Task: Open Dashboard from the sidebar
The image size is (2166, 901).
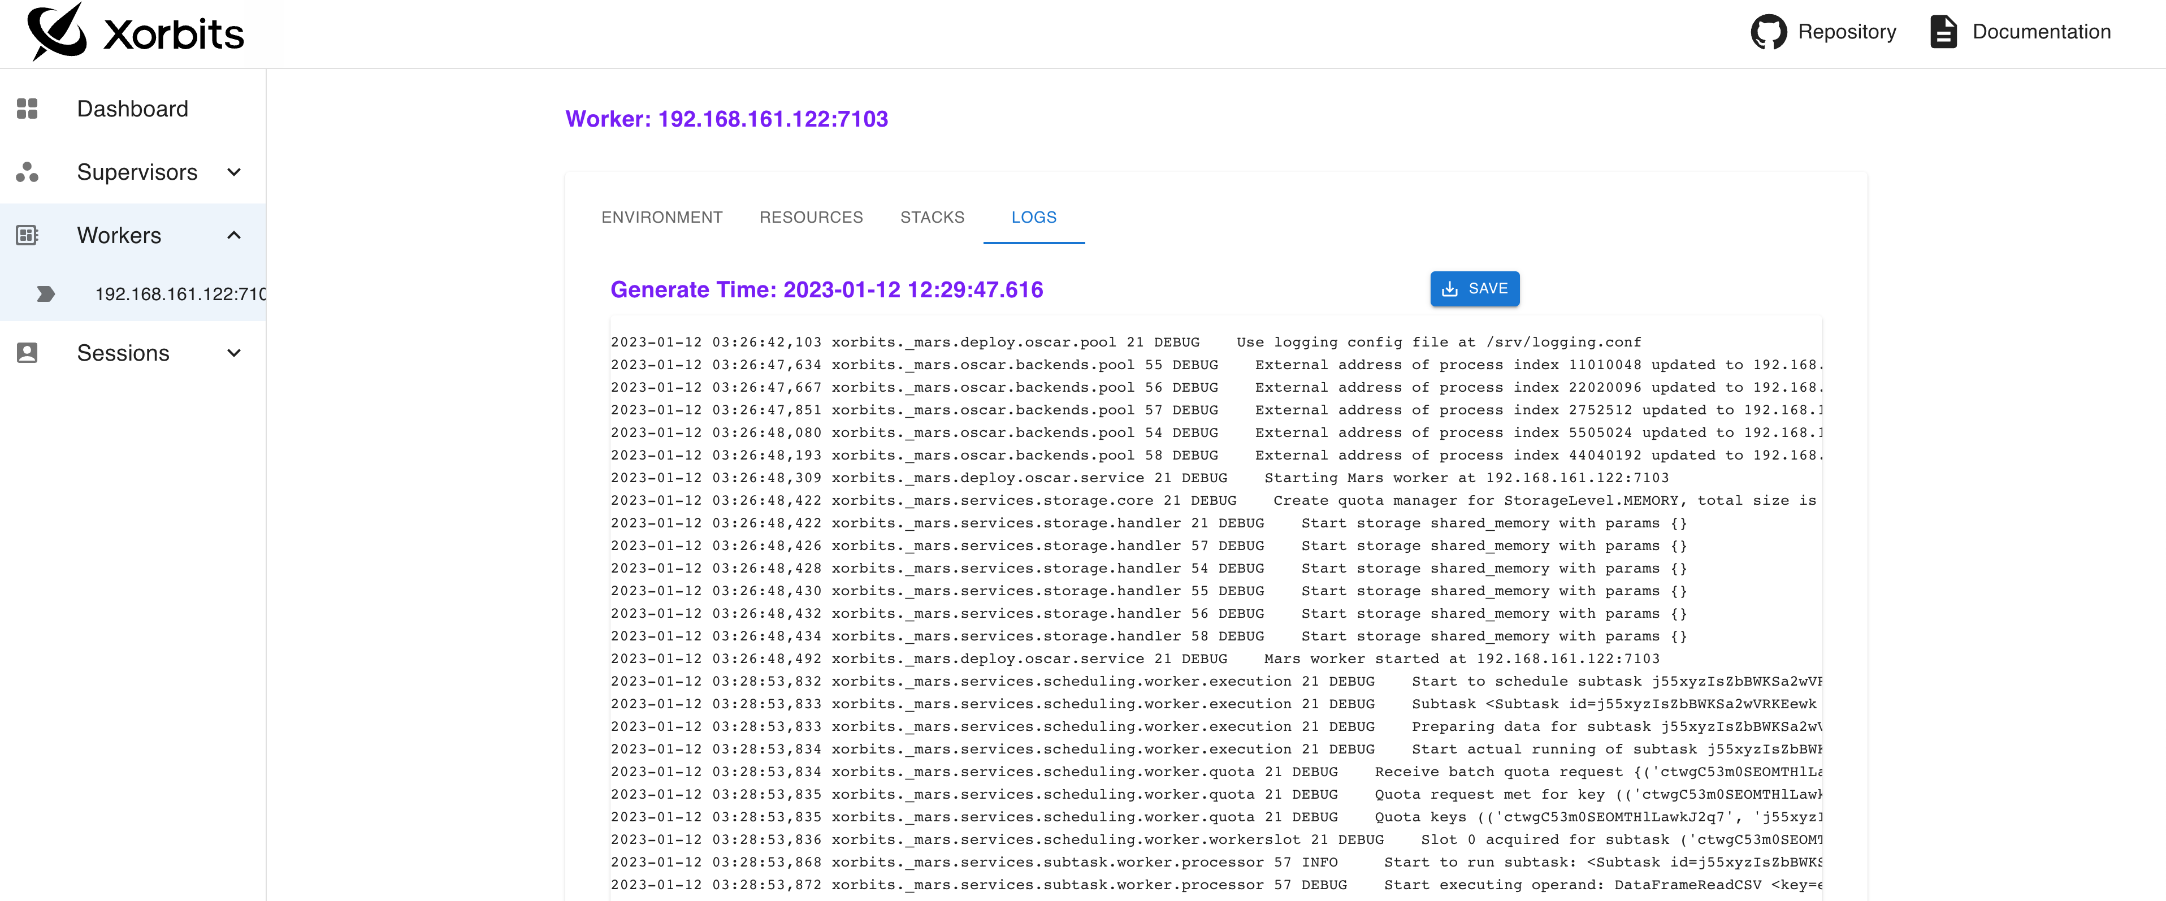Action: tap(132, 109)
